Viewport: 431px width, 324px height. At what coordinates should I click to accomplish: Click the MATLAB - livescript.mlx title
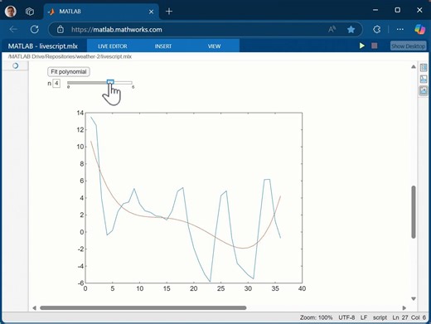coord(43,46)
